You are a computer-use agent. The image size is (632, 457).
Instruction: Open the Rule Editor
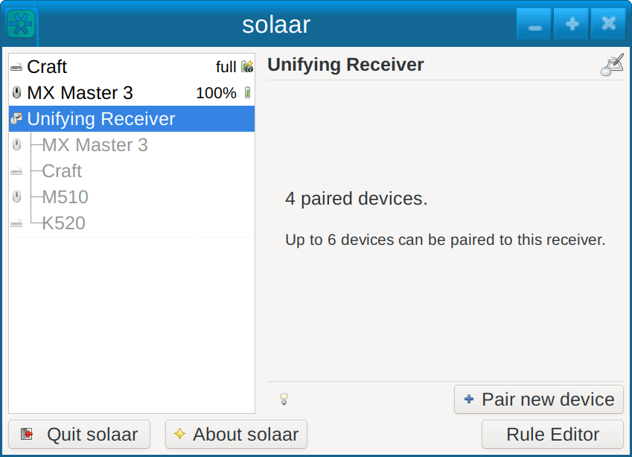click(552, 434)
